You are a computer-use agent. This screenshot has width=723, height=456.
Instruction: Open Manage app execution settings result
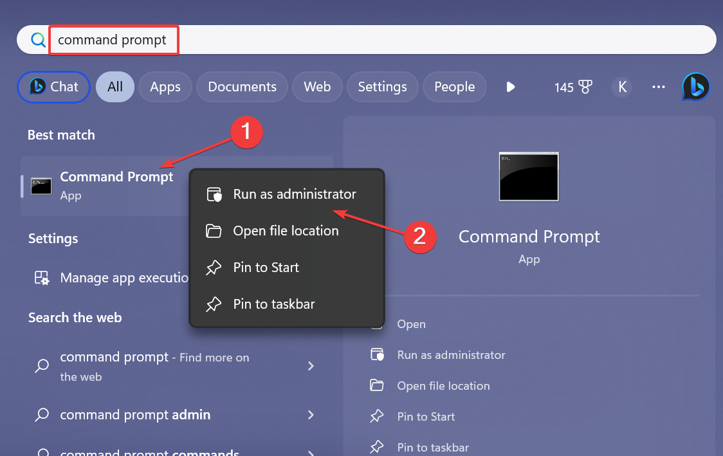click(111, 278)
